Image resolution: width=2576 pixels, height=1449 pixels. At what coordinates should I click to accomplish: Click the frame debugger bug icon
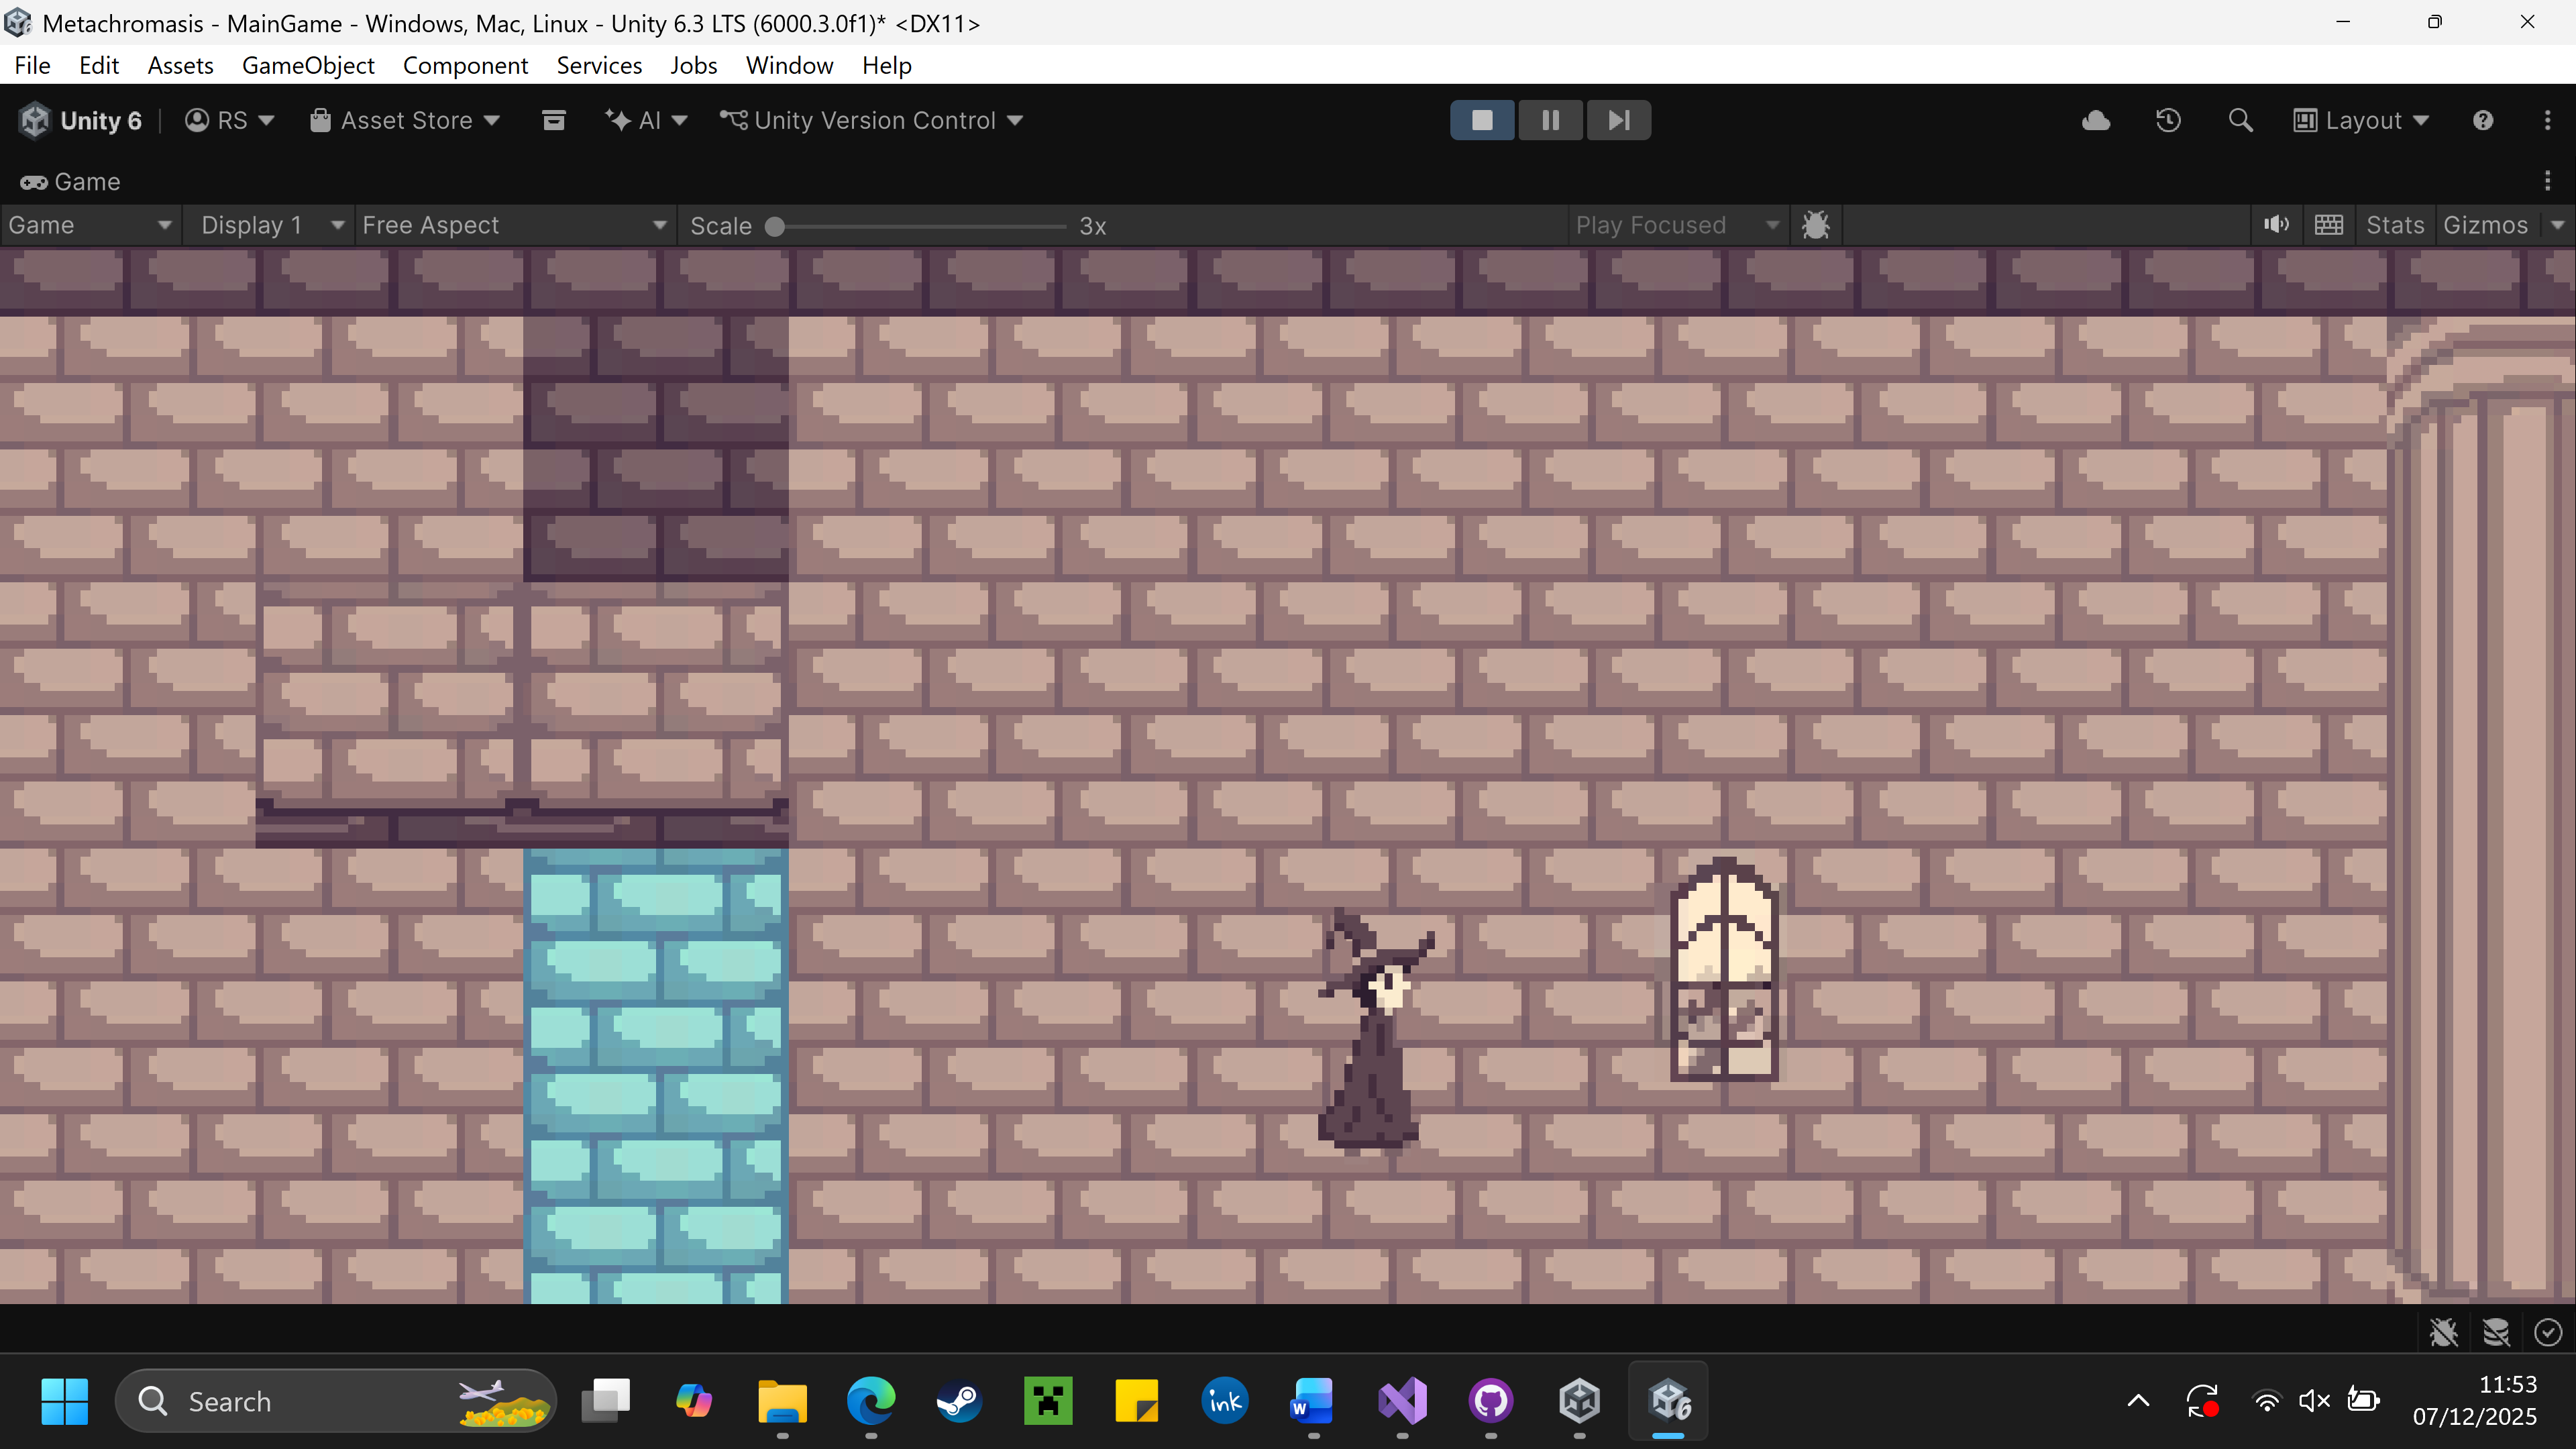coord(1815,225)
